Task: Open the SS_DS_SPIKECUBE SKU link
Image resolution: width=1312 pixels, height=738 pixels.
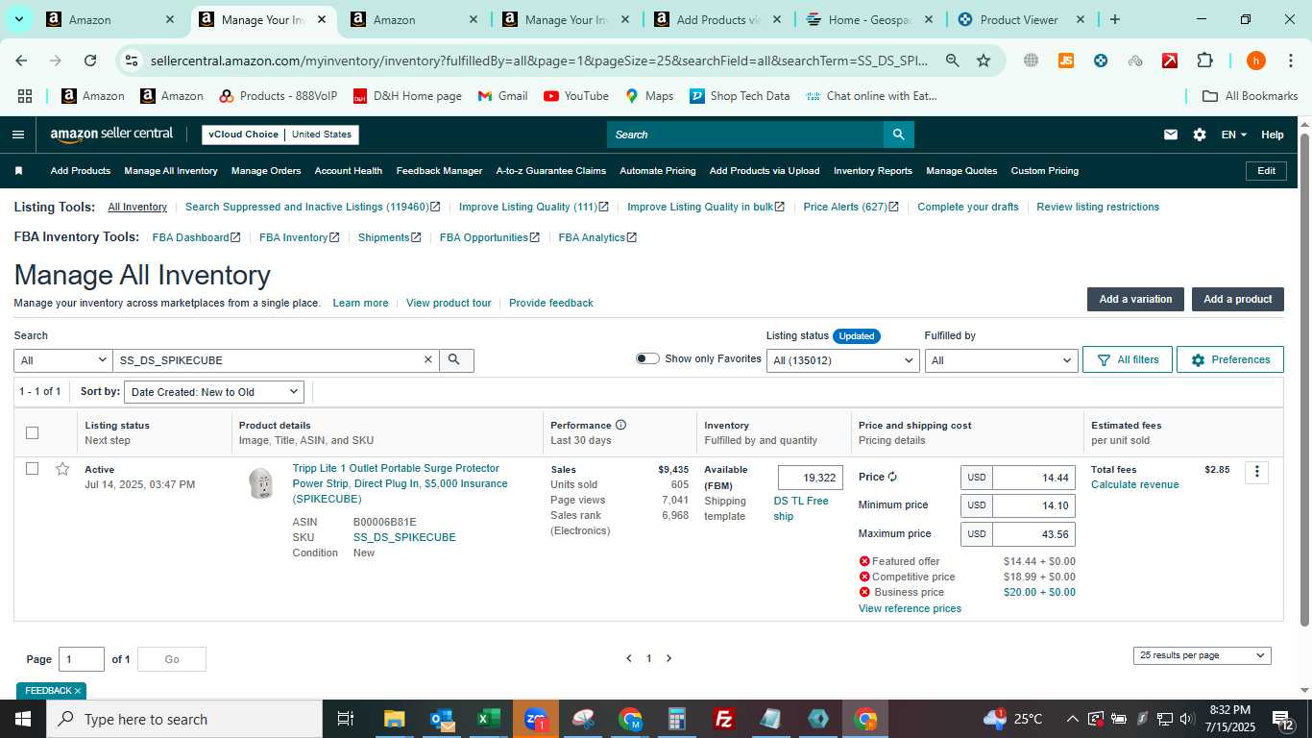Action: tap(404, 537)
